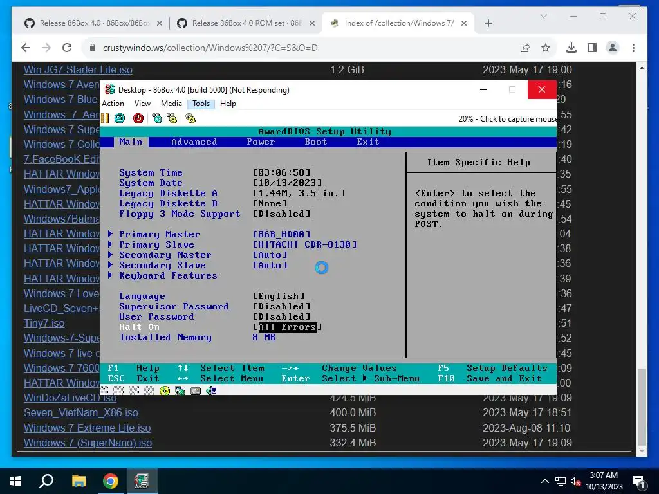This screenshot has width=659, height=494.
Task: Click the share page icon in the address bar
Action: [x=525, y=48]
